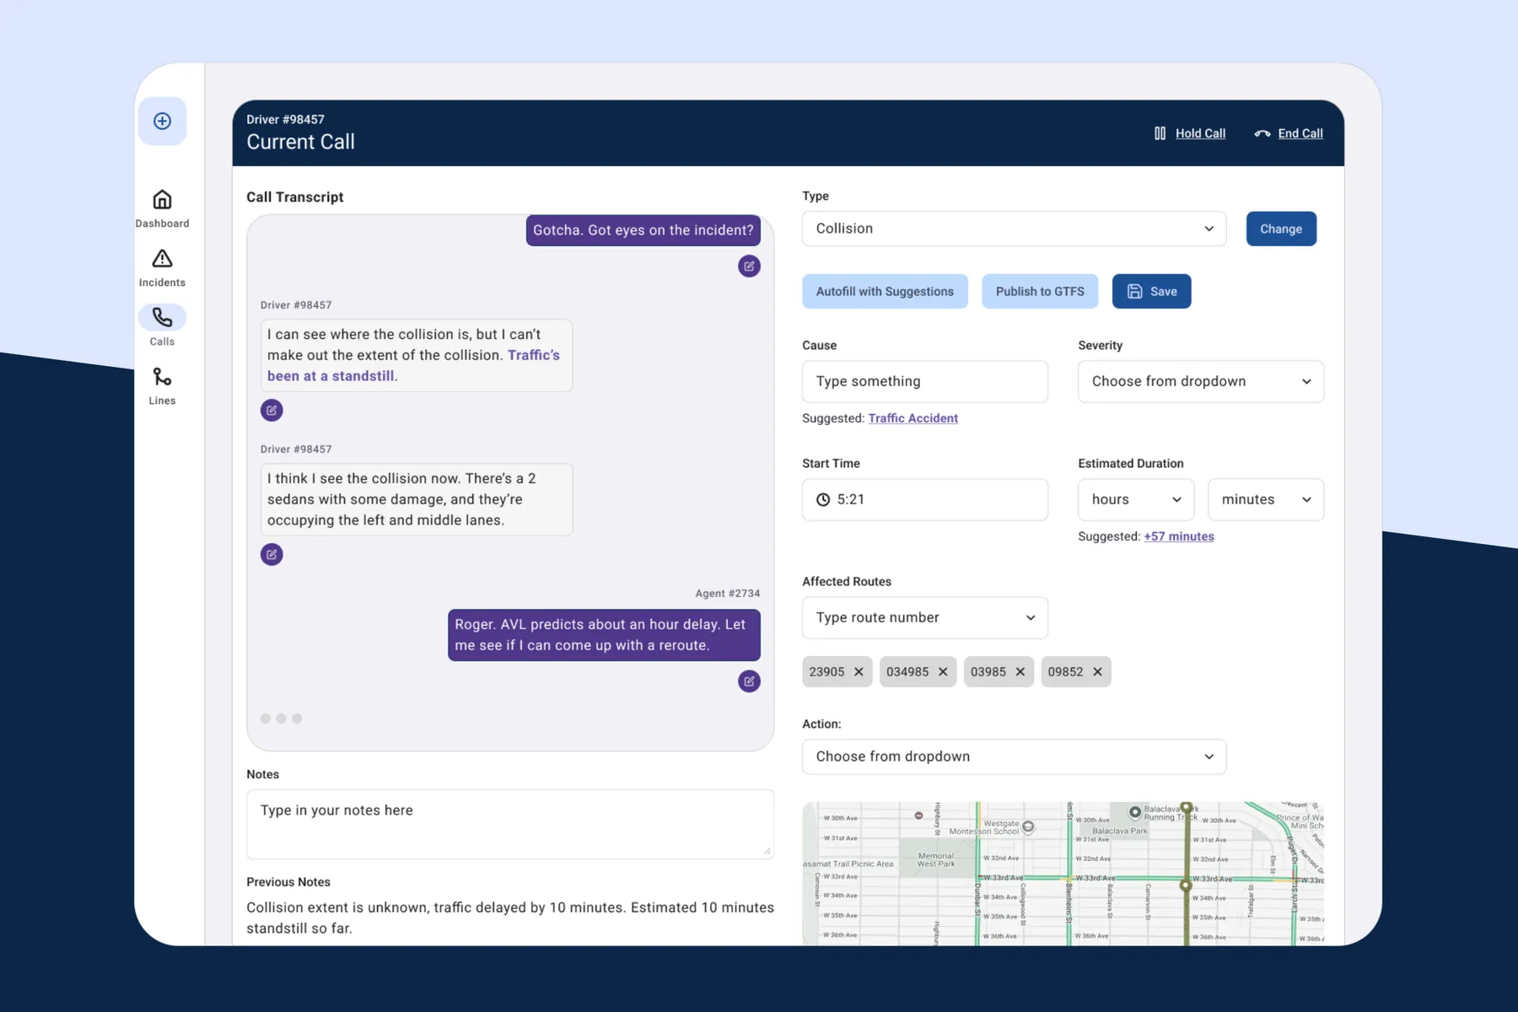This screenshot has width=1518, height=1012.
Task: Click the End Call link
Action: point(1300,133)
